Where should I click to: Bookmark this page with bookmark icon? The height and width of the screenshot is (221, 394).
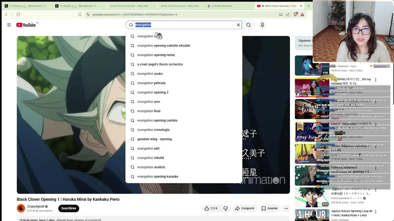pyautogui.click(x=80, y=14)
